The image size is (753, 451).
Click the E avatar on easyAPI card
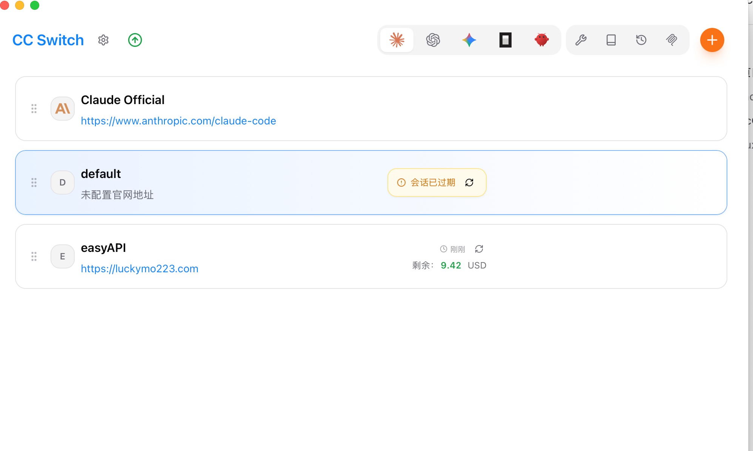[x=63, y=256]
